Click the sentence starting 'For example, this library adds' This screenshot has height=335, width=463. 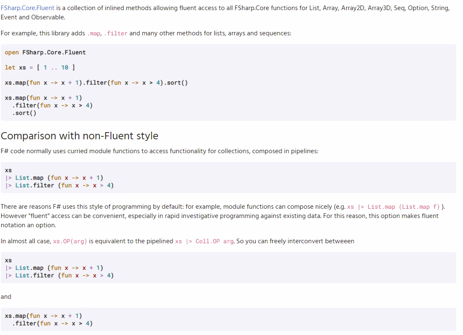click(x=146, y=33)
